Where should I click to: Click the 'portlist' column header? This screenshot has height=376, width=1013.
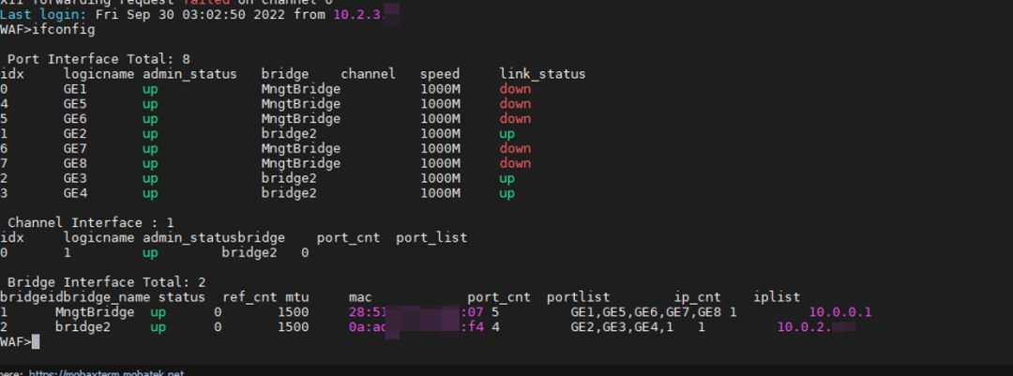578,297
